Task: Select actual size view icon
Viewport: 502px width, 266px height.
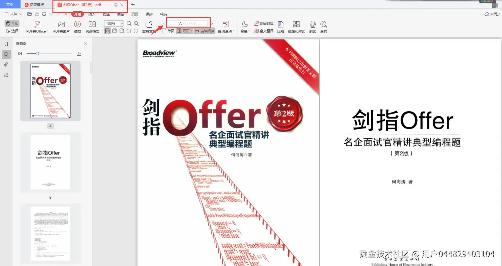Action: tap(107, 31)
